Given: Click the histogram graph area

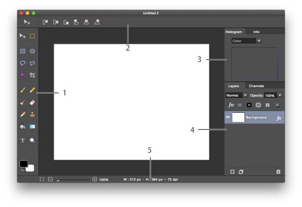Looking at the screenshot, I should pos(255,63).
